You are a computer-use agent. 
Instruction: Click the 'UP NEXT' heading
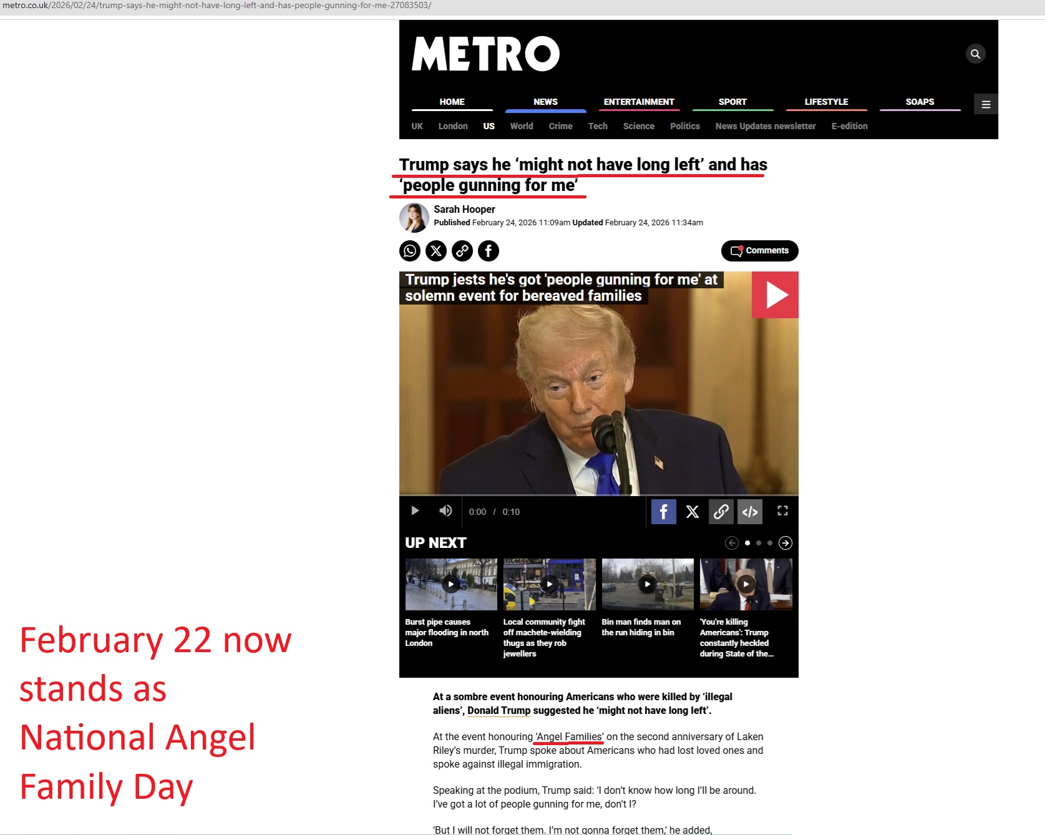435,543
